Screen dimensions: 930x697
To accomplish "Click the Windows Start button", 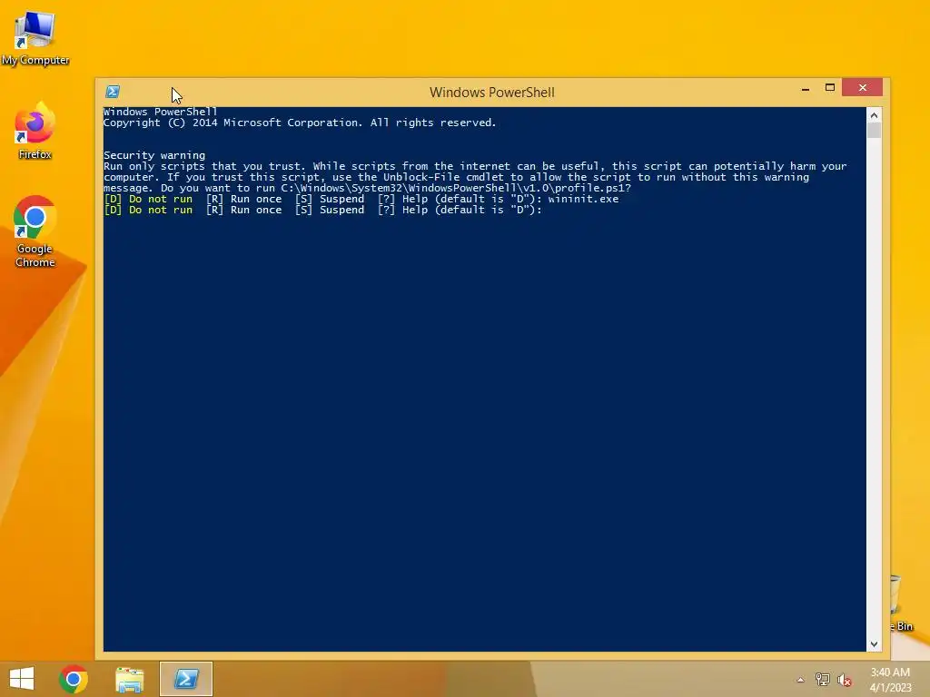I will pos(22,679).
